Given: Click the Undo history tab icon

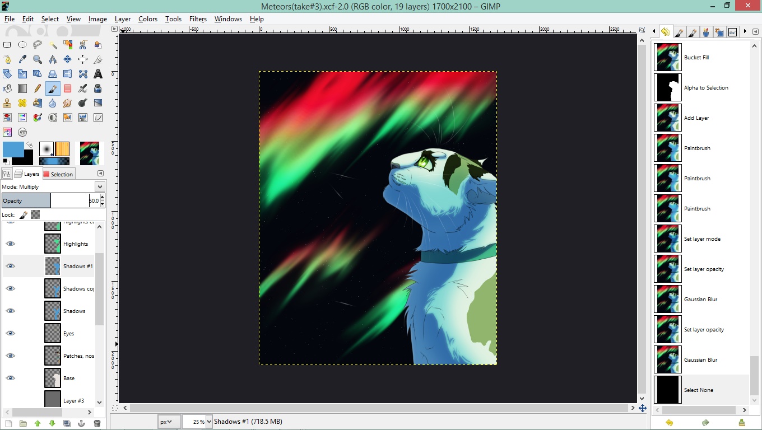Looking at the screenshot, I should [x=665, y=32].
